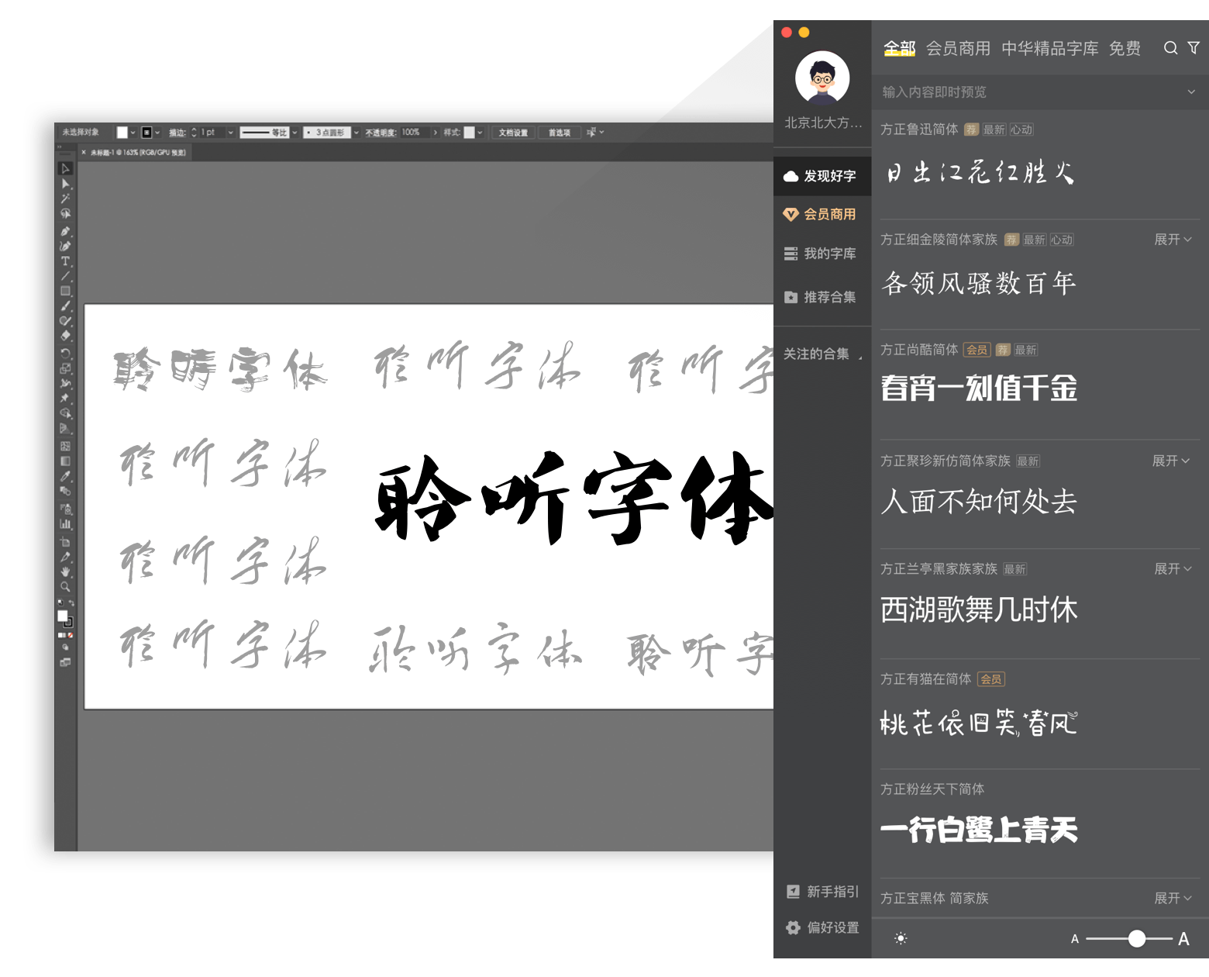
Task: Expand the 方正细金陵简体家族 font family
Action: (x=1173, y=240)
